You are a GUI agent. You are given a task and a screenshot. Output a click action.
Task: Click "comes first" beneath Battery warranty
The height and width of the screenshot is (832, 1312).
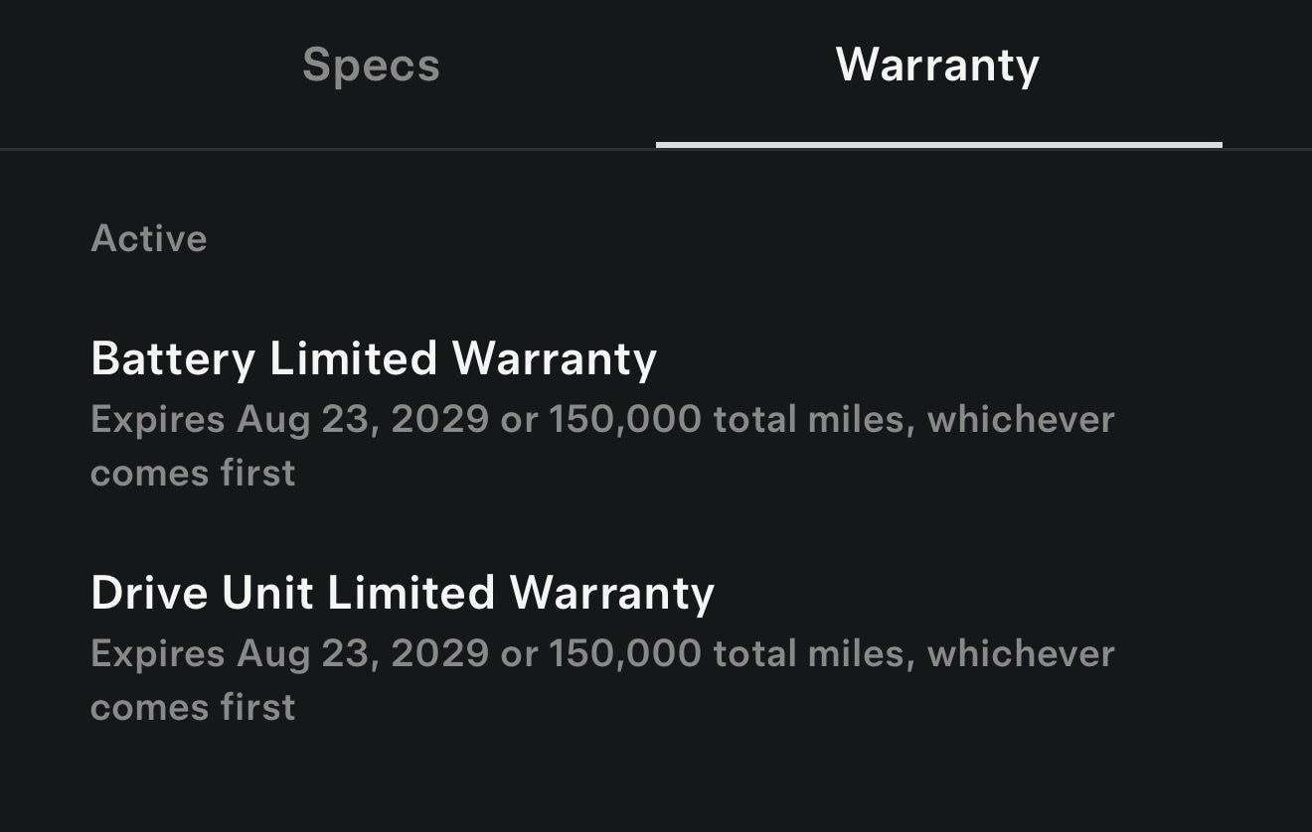point(193,473)
